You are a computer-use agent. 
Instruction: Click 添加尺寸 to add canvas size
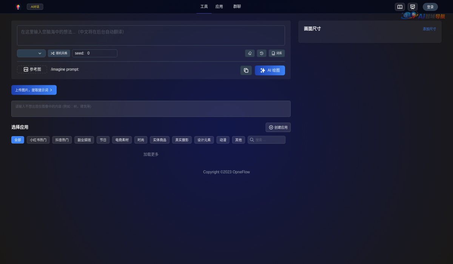click(429, 29)
